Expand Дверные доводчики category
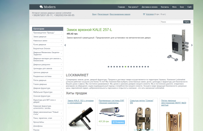Screen dimensions: 203x131 48,64
